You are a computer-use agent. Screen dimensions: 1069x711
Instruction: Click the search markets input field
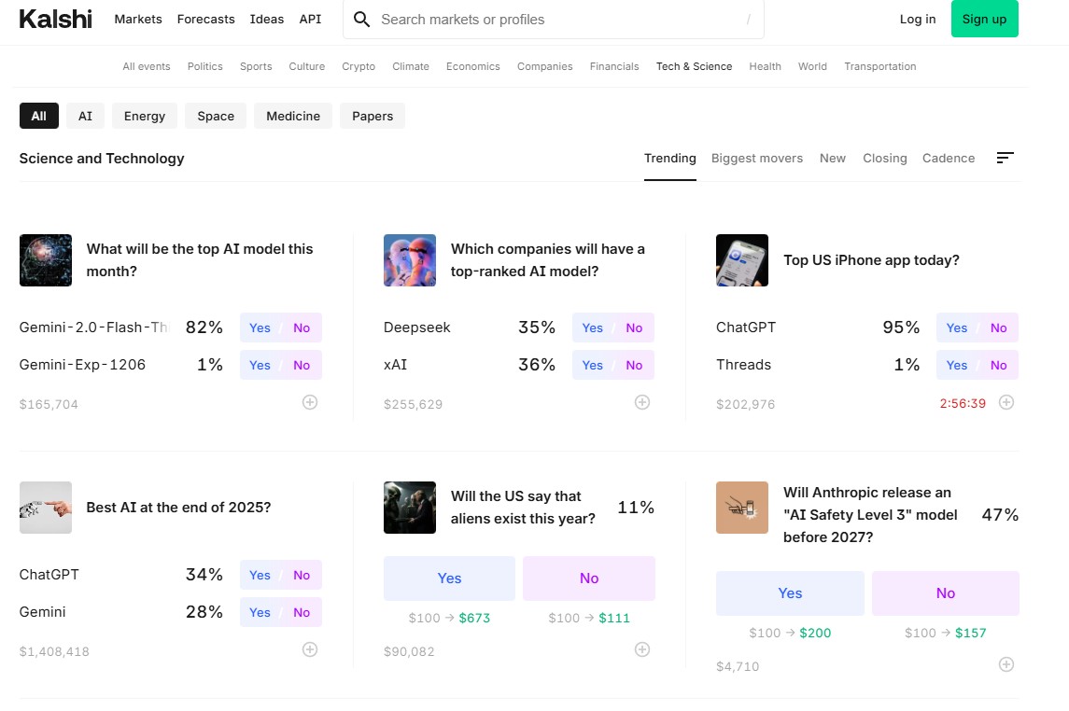click(x=555, y=19)
